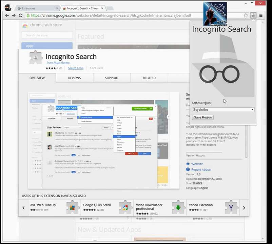This screenshot has height=244, width=272.
Task: Click the Incognito Search puzzle-piece icon
Action: point(36,58)
